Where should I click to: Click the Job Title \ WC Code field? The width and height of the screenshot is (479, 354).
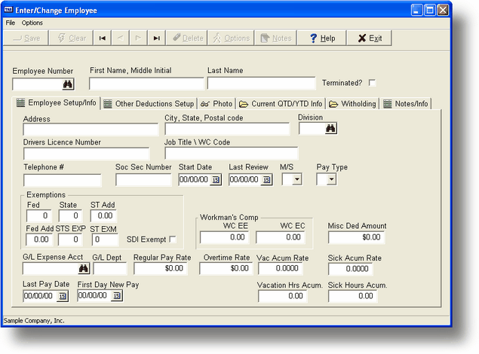(232, 153)
